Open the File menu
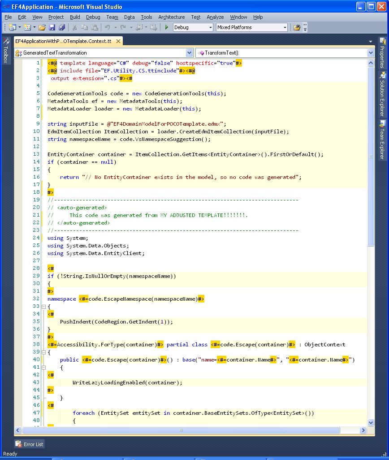Screen dimensions: 389x460 coord(8,17)
